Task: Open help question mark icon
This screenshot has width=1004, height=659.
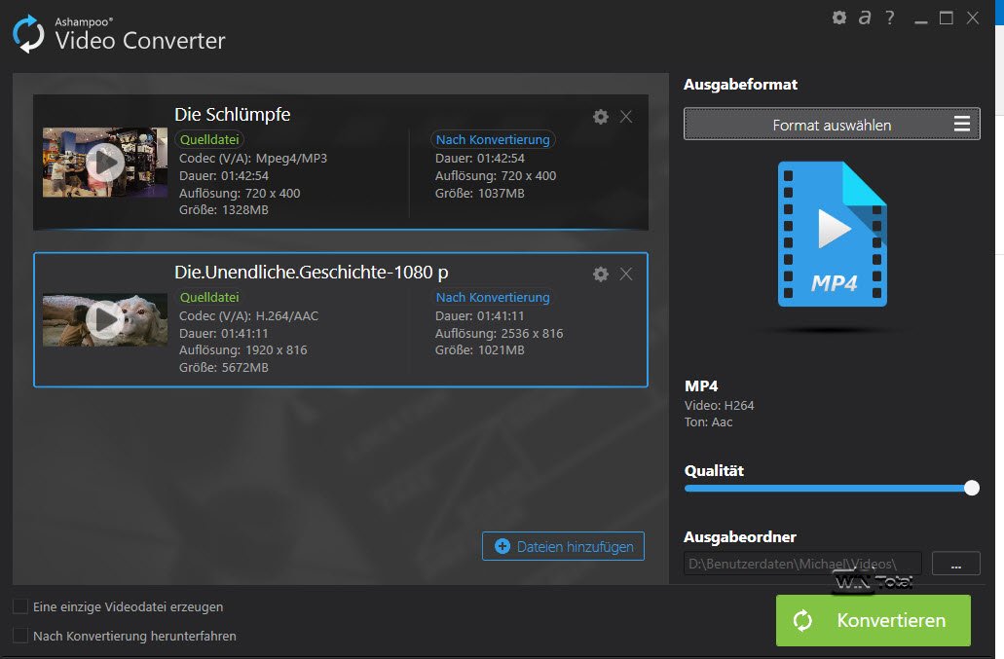Action: [x=889, y=18]
